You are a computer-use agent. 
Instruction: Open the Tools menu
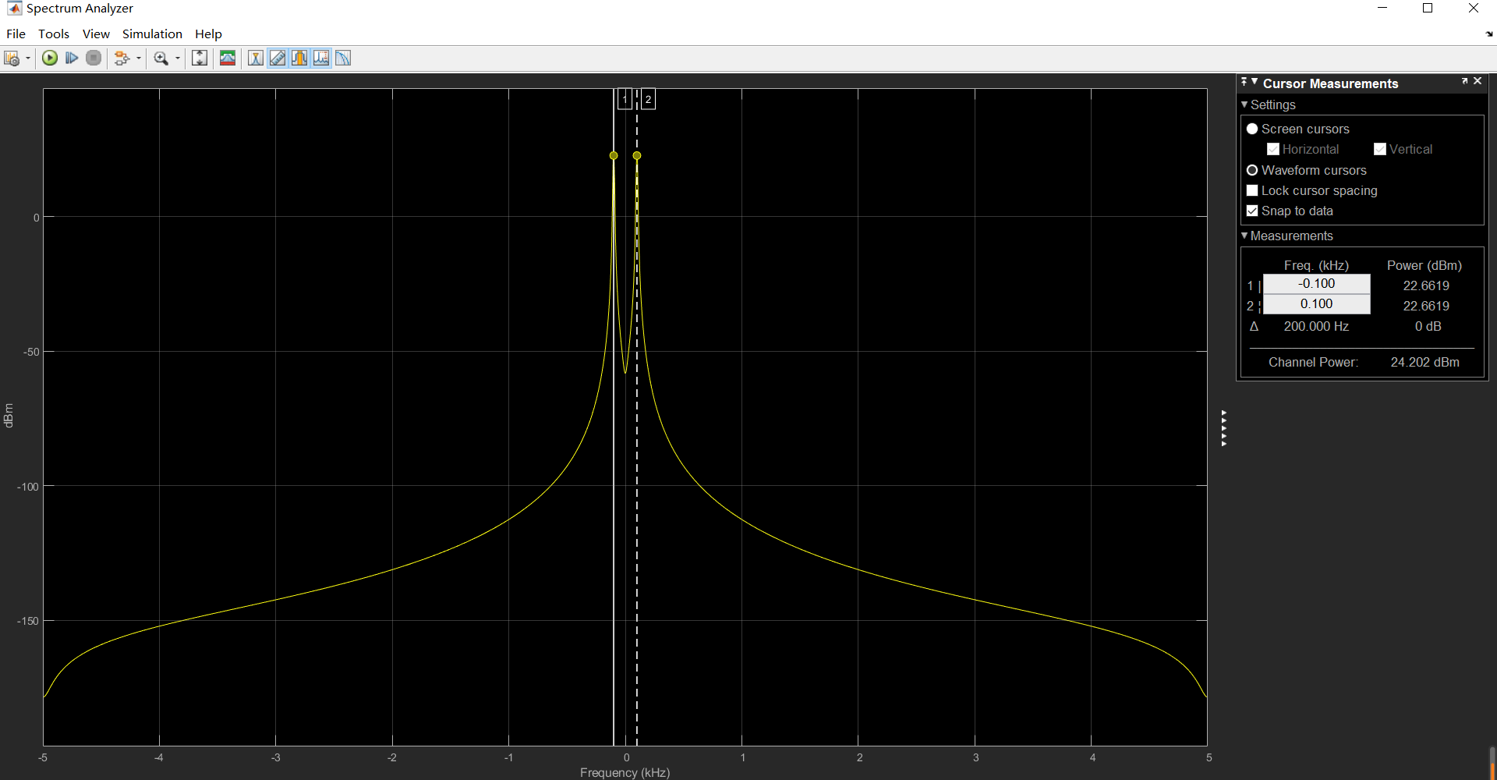click(x=53, y=34)
